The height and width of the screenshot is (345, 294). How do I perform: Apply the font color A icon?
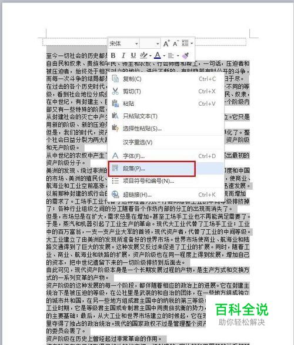tap(157, 55)
